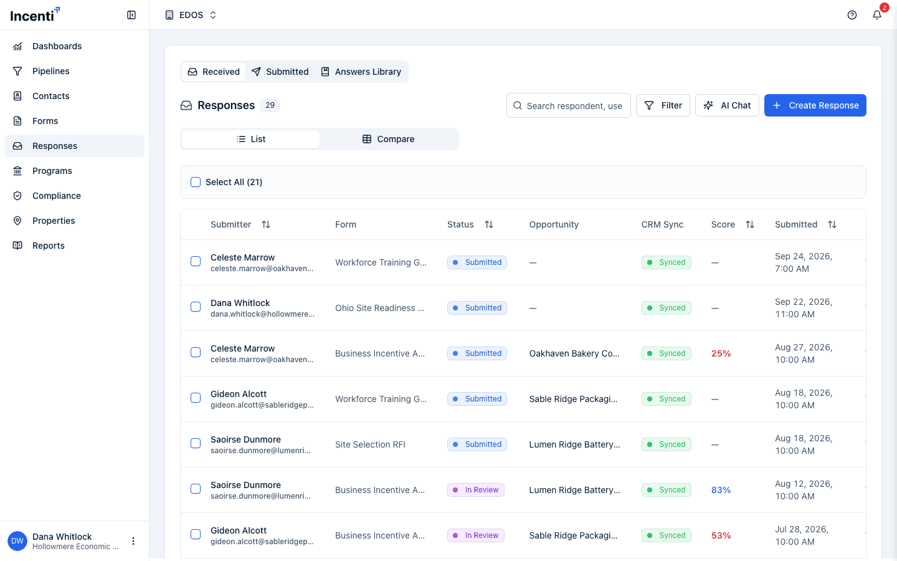Check the Celeste Marrow Aug 27 row checkbox
This screenshot has height=561, width=897.
click(x=196, y=352)
